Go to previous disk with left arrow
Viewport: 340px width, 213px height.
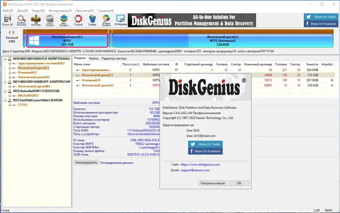[9, 32]
